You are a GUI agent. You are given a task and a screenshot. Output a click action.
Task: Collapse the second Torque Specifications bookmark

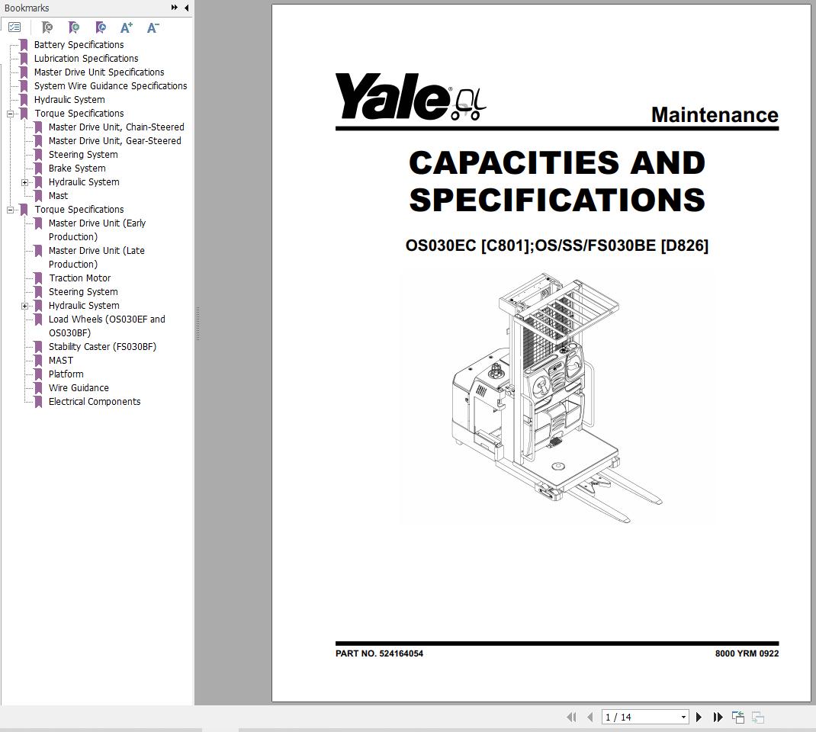click(x=10, y=210)
